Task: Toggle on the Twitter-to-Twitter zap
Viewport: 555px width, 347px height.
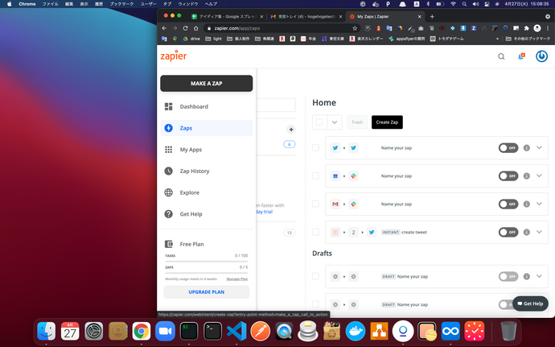Action: pyautogui.click(x=508, y=148)
